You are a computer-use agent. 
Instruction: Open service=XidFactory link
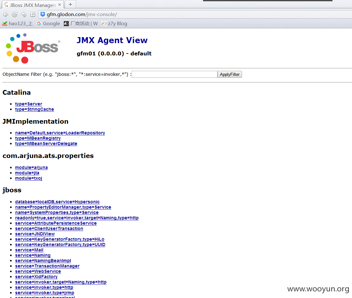click(x=36, y=277)
